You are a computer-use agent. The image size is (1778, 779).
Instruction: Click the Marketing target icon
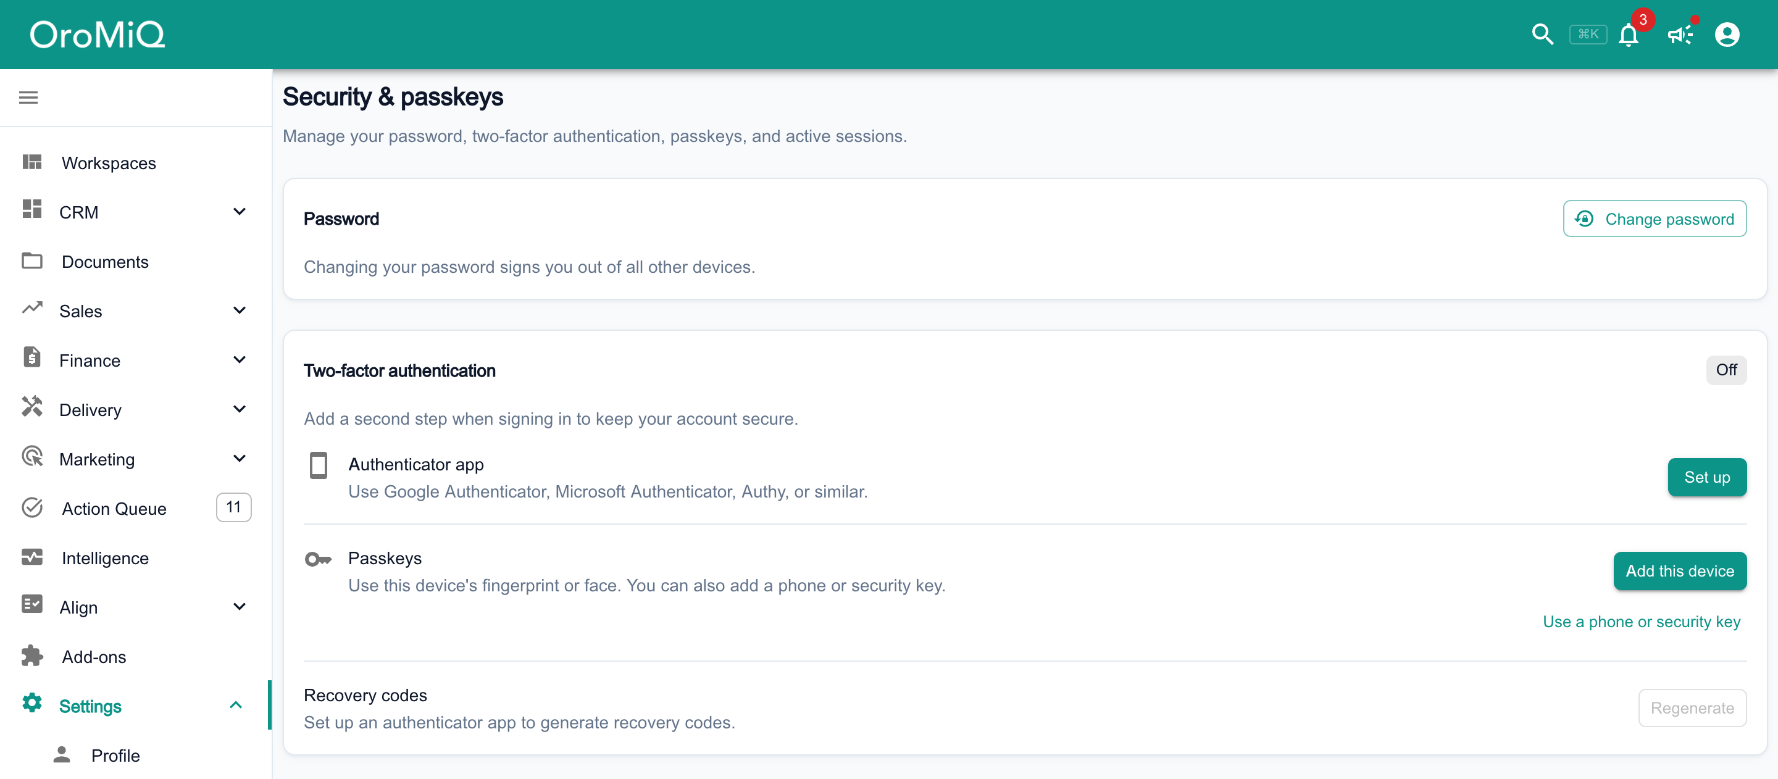(x=31, y=456)
